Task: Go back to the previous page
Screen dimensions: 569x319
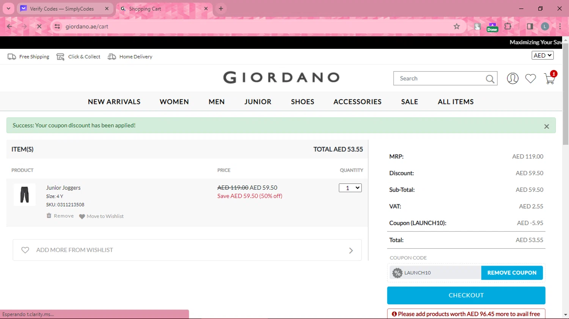Action: (x=9, y=26)
